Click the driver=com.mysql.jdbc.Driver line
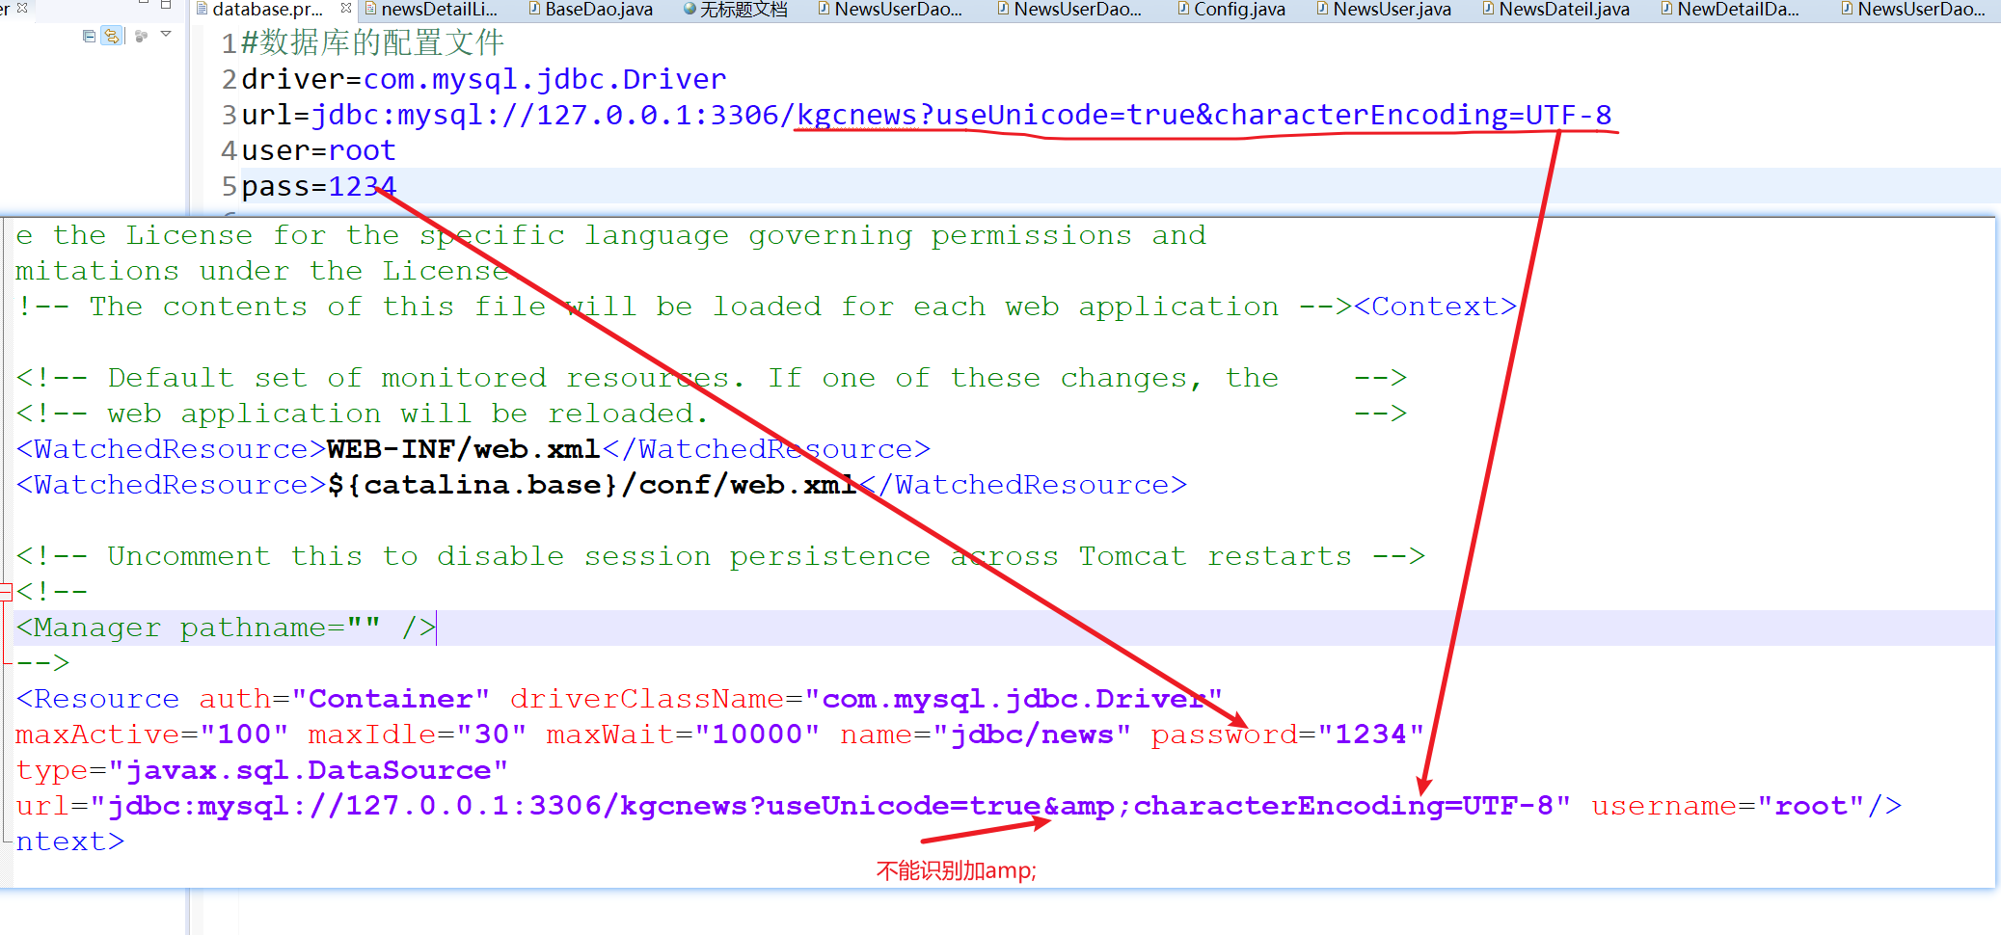The height and width of the screenshot is (935, 2001). (483, 79)
